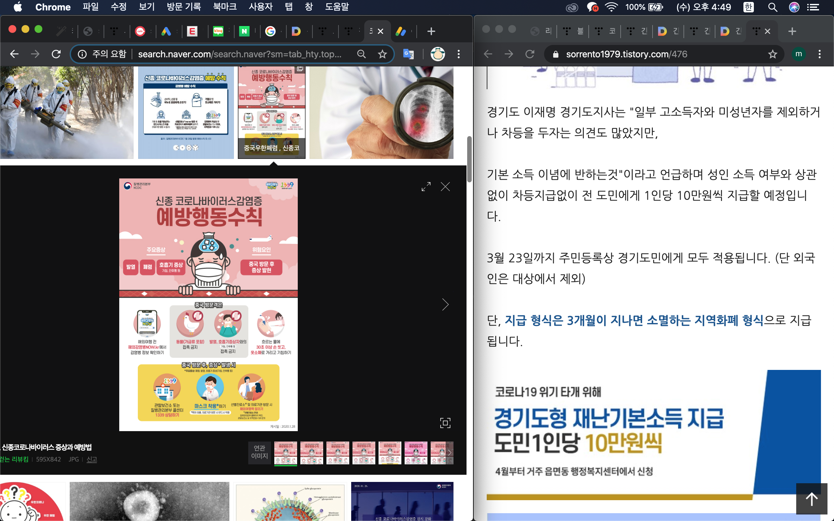
Task: Open the Chrome application menu
Action: (x=53, y=7)
